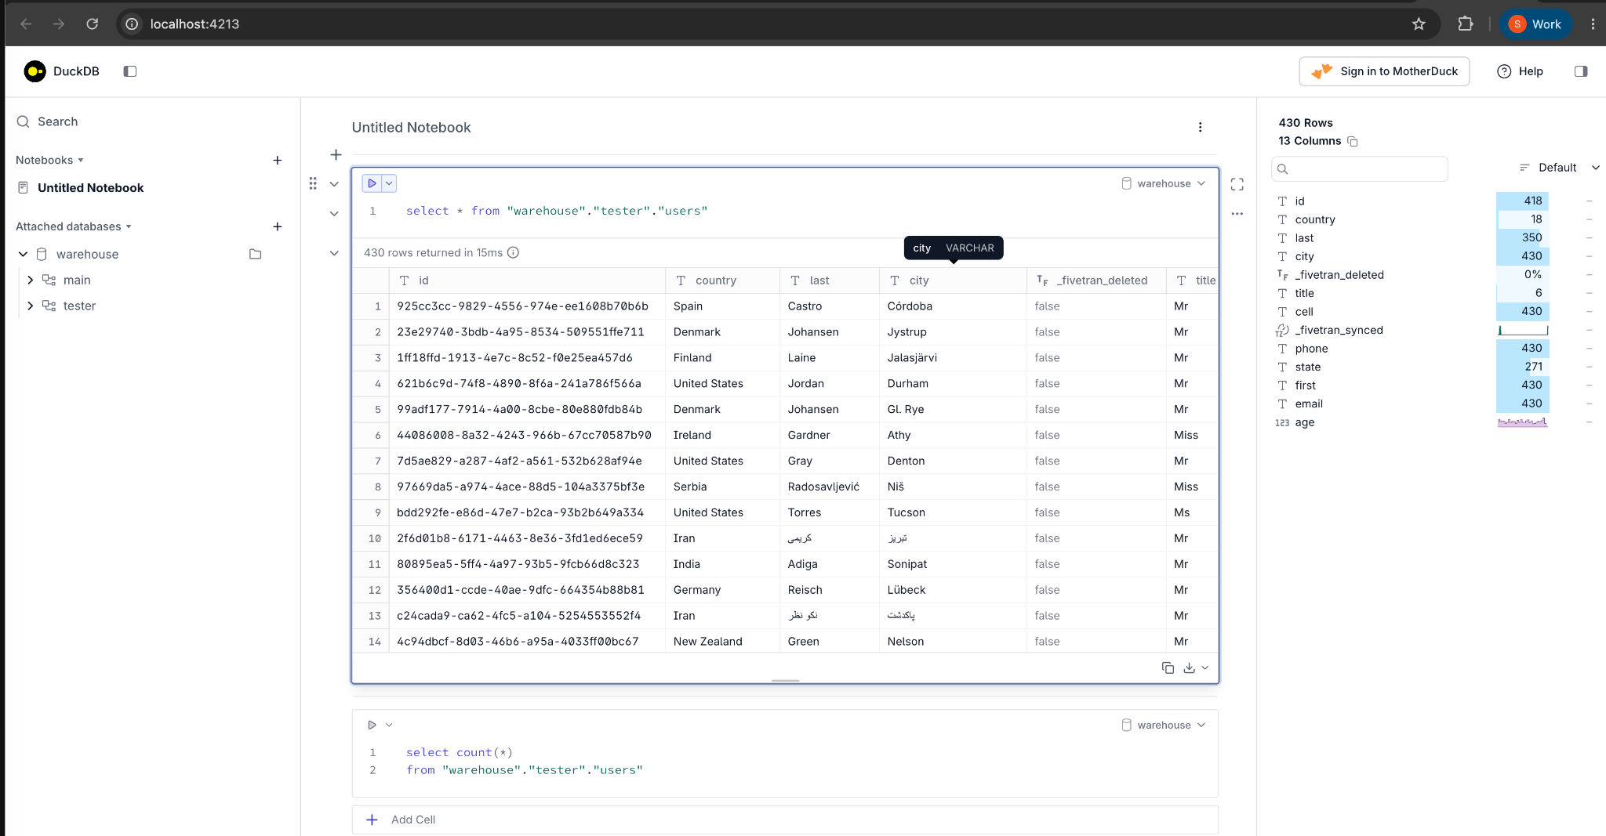Open first cell more options ellipsis
The width and height of the screenshot is (1606, 836).
[x=1237, y=213]
